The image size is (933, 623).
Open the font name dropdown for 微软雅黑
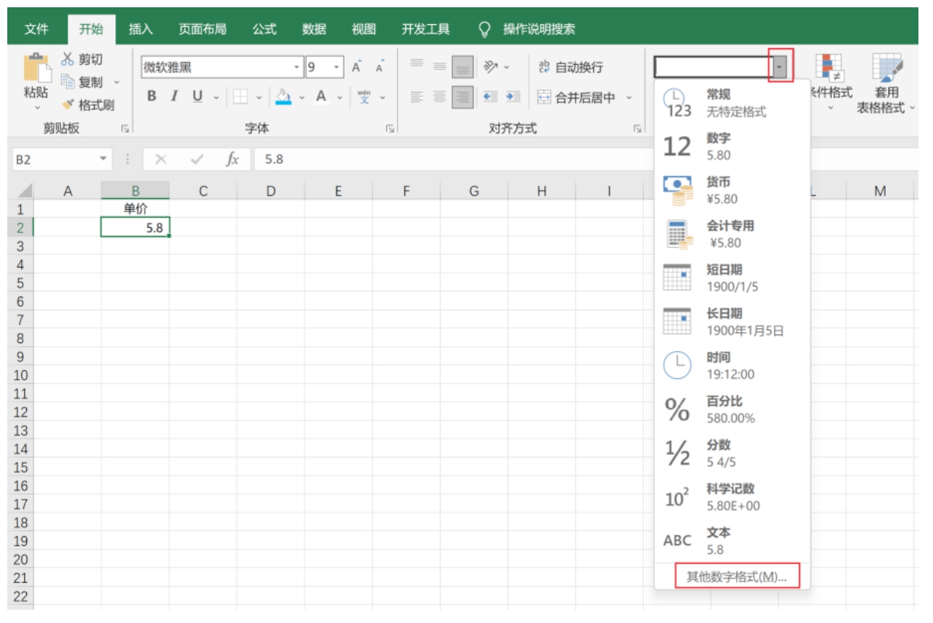pos(296,67)
